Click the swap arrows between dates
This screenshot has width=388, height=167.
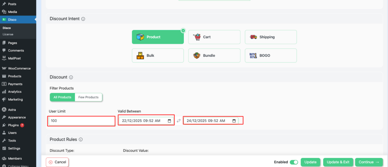[x=179, y=121]
